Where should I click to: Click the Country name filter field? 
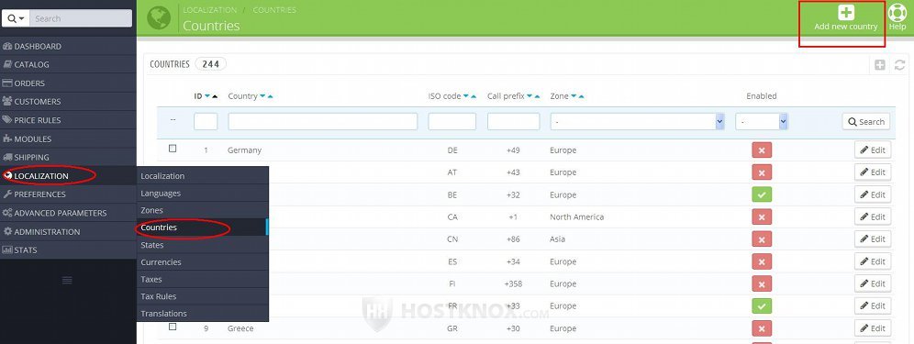(x=323, y=121)
